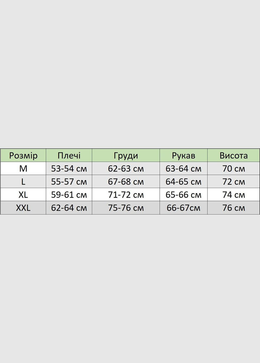Image resolution: width=260 pixels, height=363 pixels.
Task: Select the 67-68 см chest cell
Action: pyautogui.click(x=126, y=181)
